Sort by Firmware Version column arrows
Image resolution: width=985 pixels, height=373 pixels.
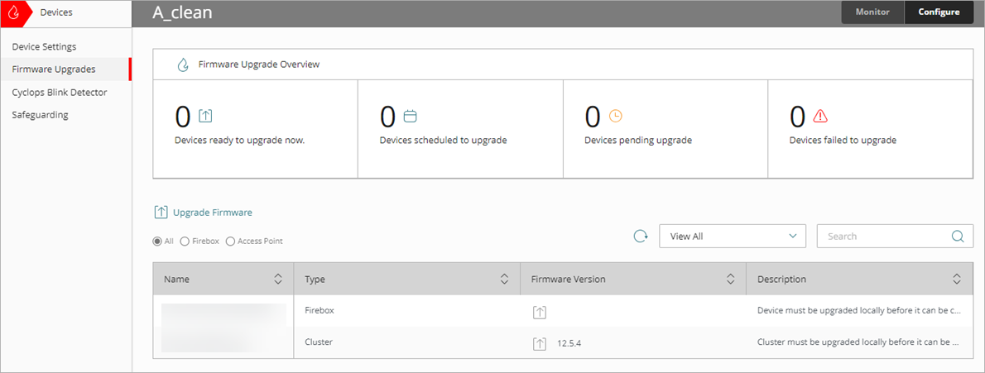730,280
